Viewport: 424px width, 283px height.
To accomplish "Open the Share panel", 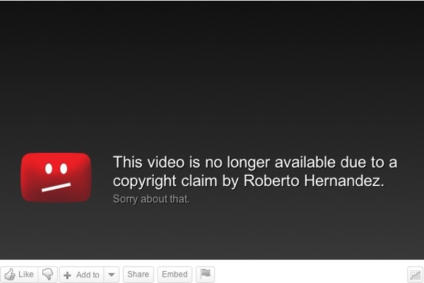I will point(139,275).
